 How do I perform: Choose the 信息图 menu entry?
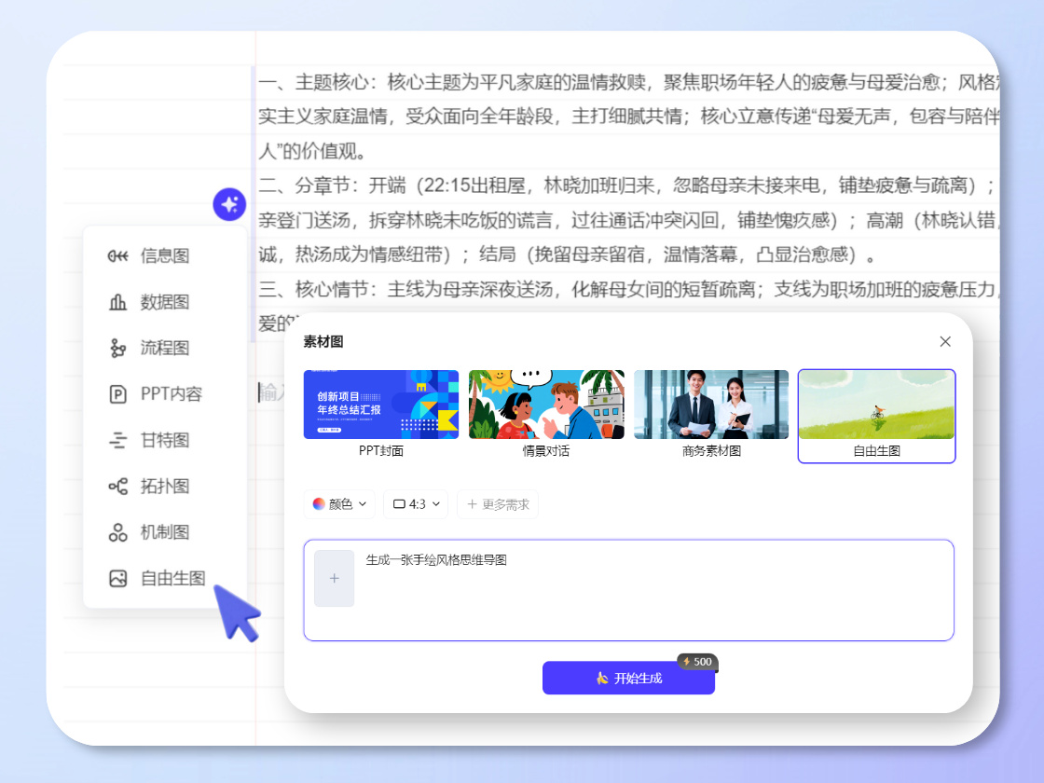point(165,256)
